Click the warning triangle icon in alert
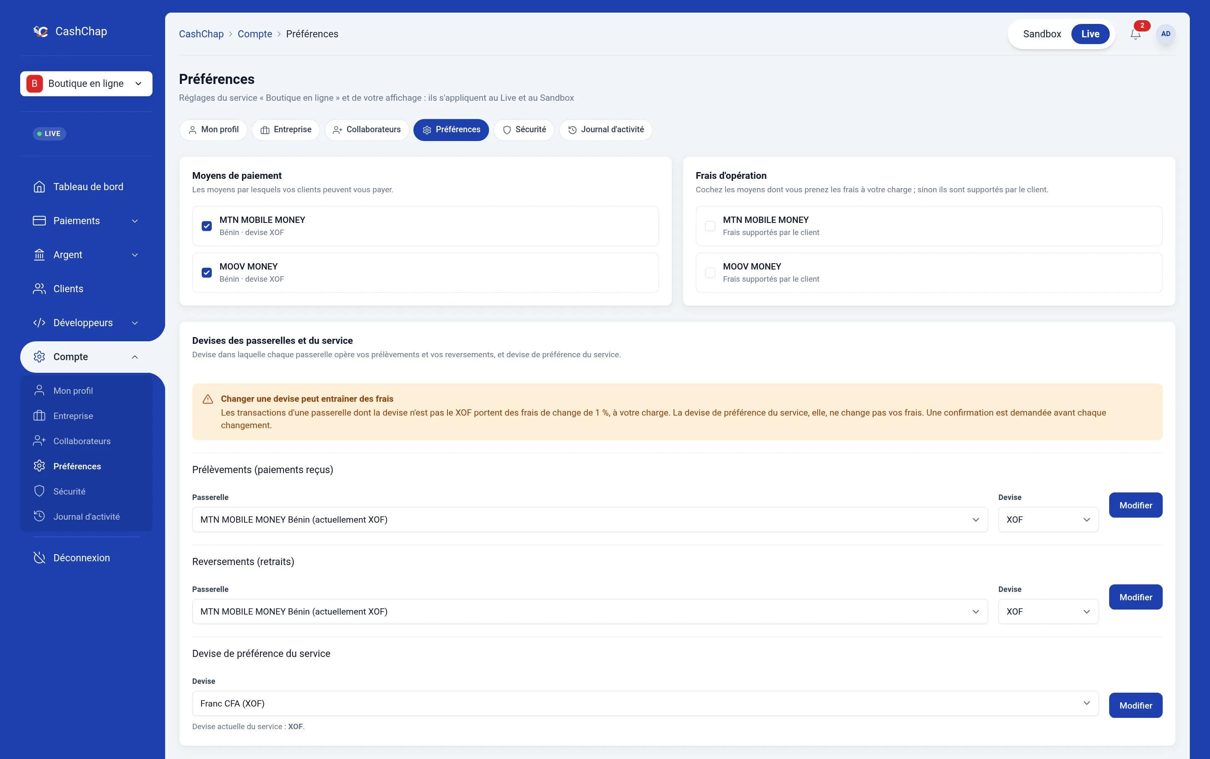The height and width of the screenshot is (759, 1210). [x=208, y=399]
